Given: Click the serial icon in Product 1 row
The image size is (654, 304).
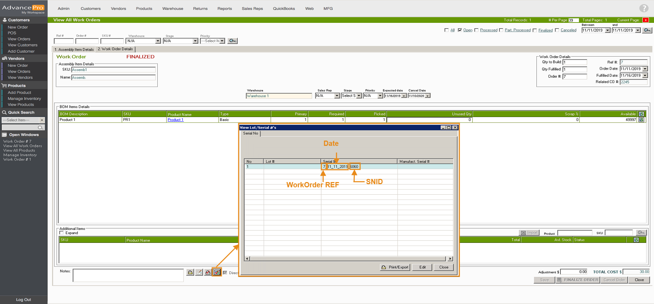Looking at the screenshot, I should pyautogui.click(x=641, y=120).
